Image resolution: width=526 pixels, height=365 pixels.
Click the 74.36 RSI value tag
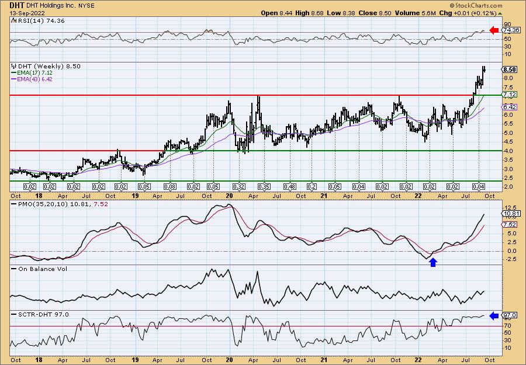[511, 30]
